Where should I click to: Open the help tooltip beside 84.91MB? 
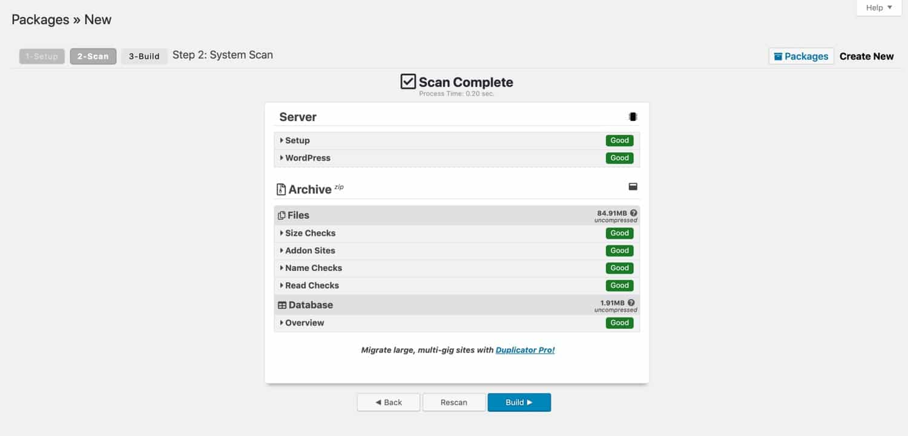click(633, 213)
